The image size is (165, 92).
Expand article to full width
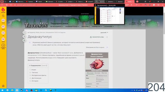[24, 32]
